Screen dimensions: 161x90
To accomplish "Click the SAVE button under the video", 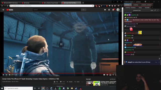I will click(x=77, y=82).
